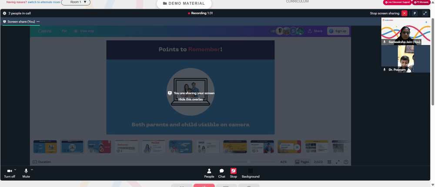Click Sameeksha Jain microphone indicator
435x187 pixels.
click(385, 42)
